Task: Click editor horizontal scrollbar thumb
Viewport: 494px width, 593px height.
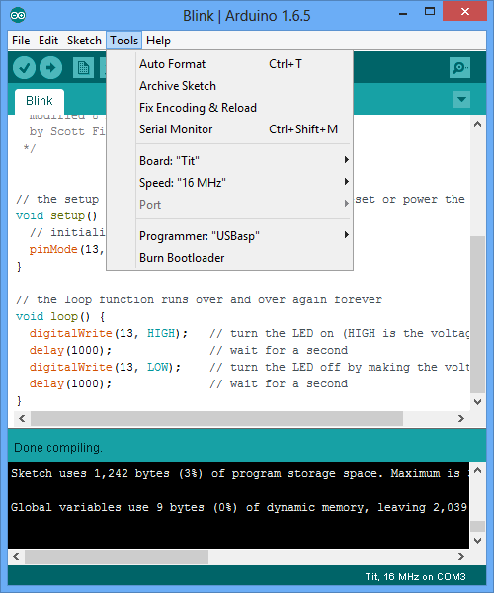Action: 217,419
